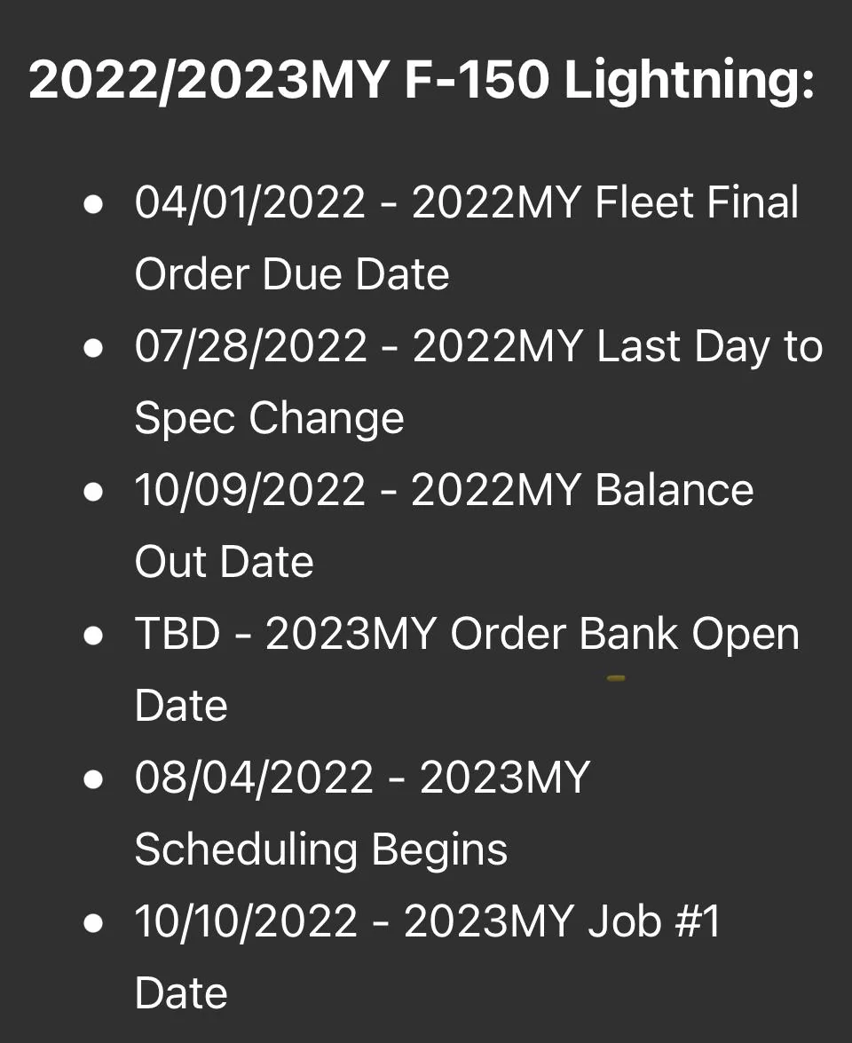This screenshot has height=1043, width=852.
Task: Tap the "Out Date" line
Action: tap(224, 563)
